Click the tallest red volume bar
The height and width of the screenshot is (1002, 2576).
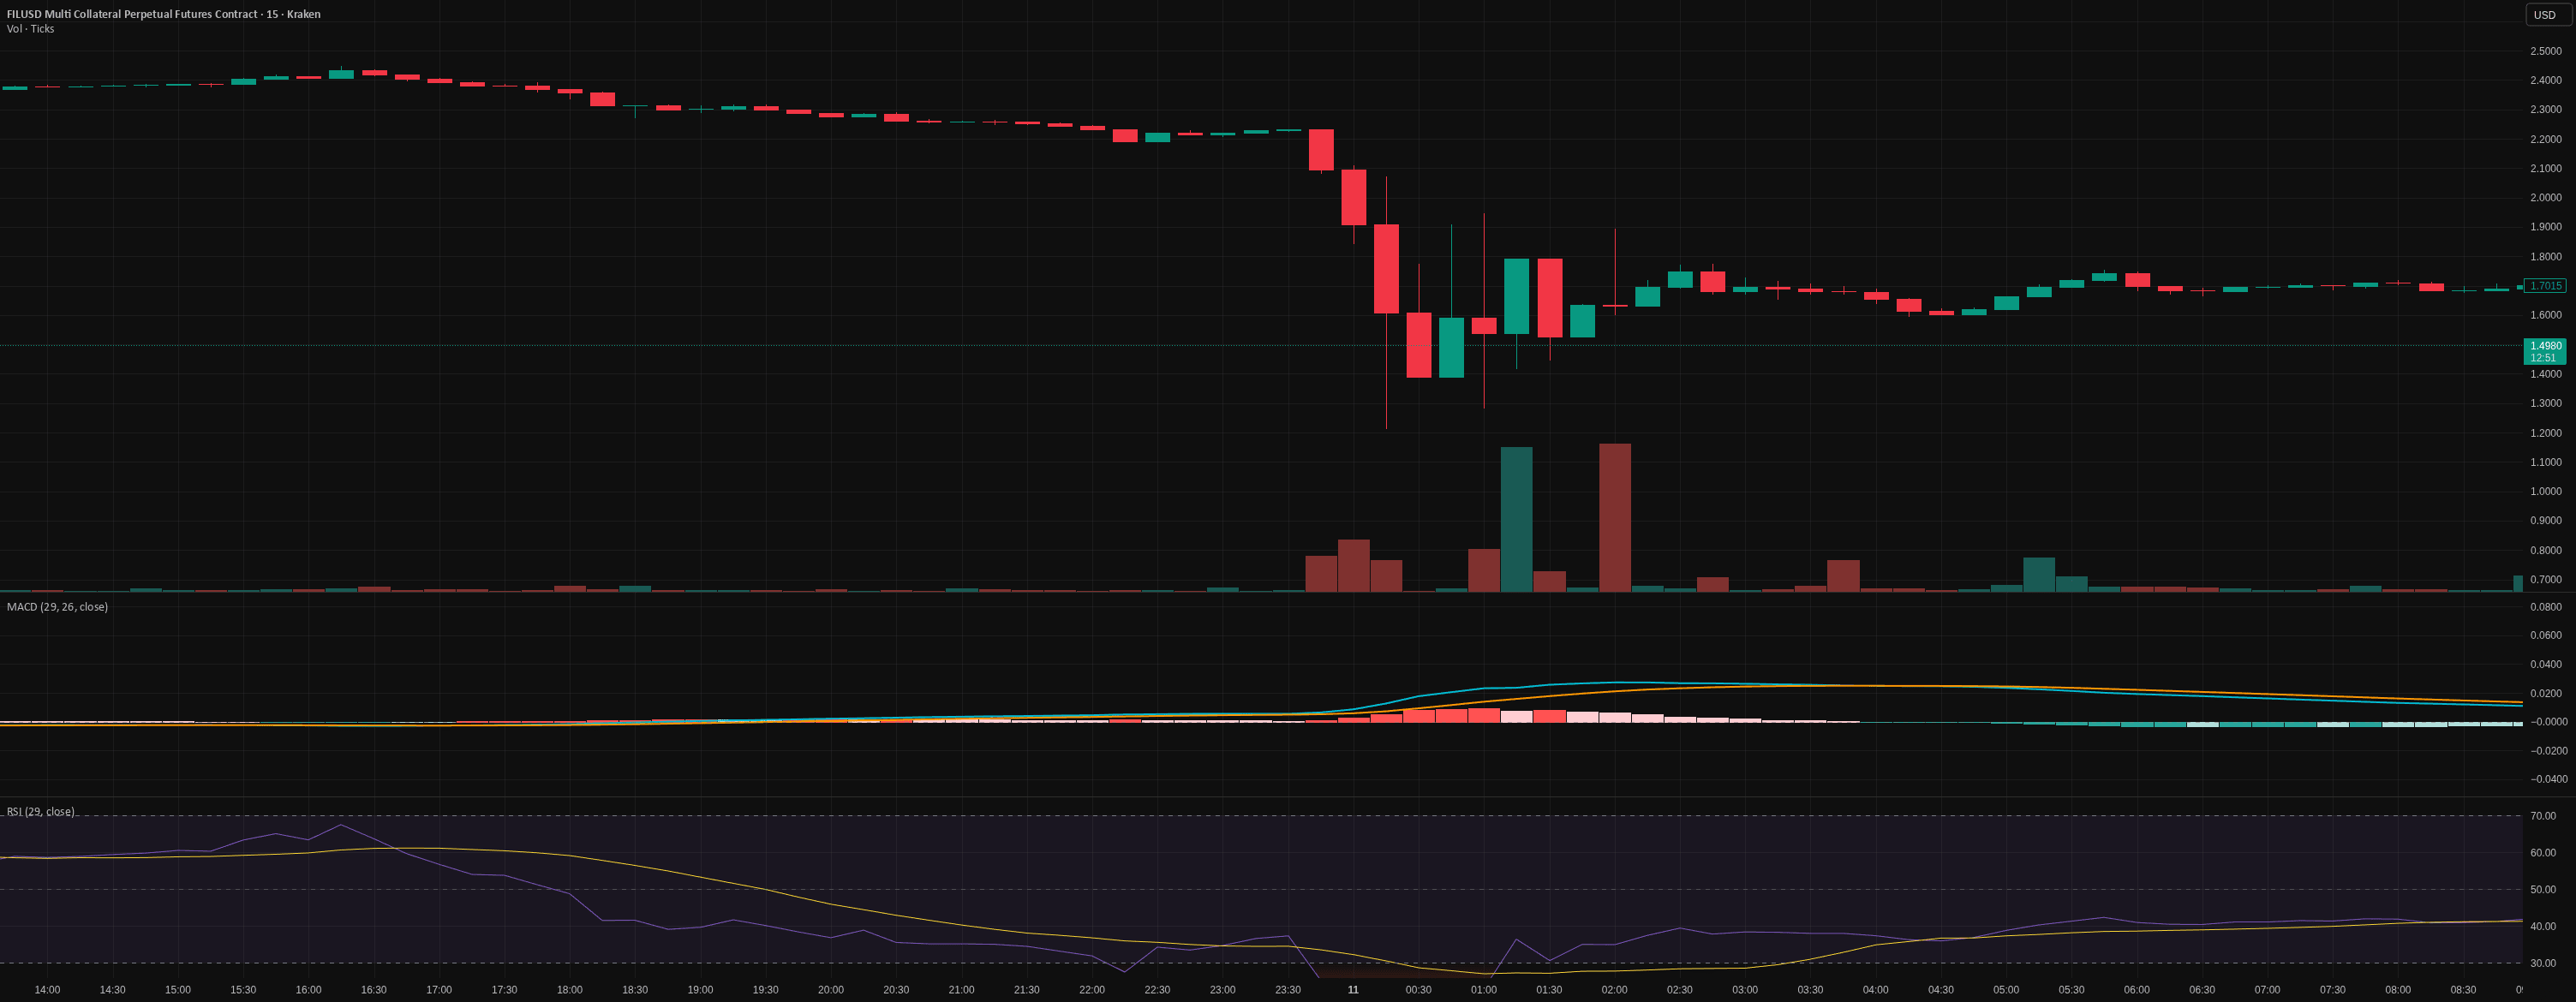[1614, 517]
